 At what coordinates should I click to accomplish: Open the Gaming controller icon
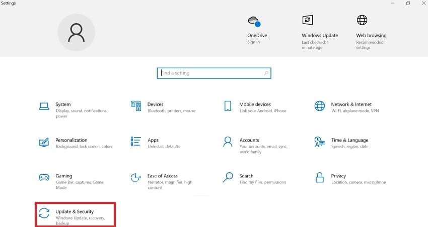tap(44, 177)
